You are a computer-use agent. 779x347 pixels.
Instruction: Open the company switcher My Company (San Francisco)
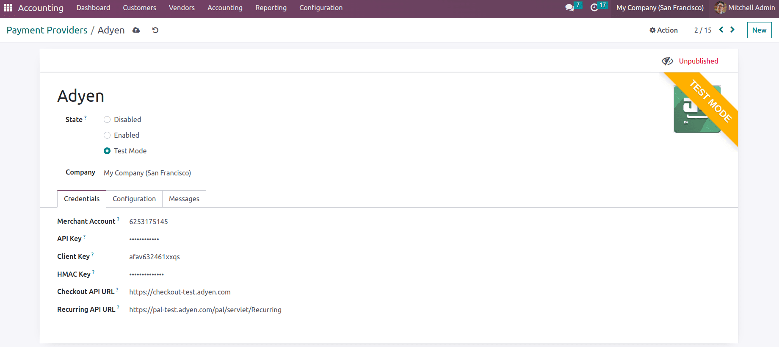click(660, 8)
